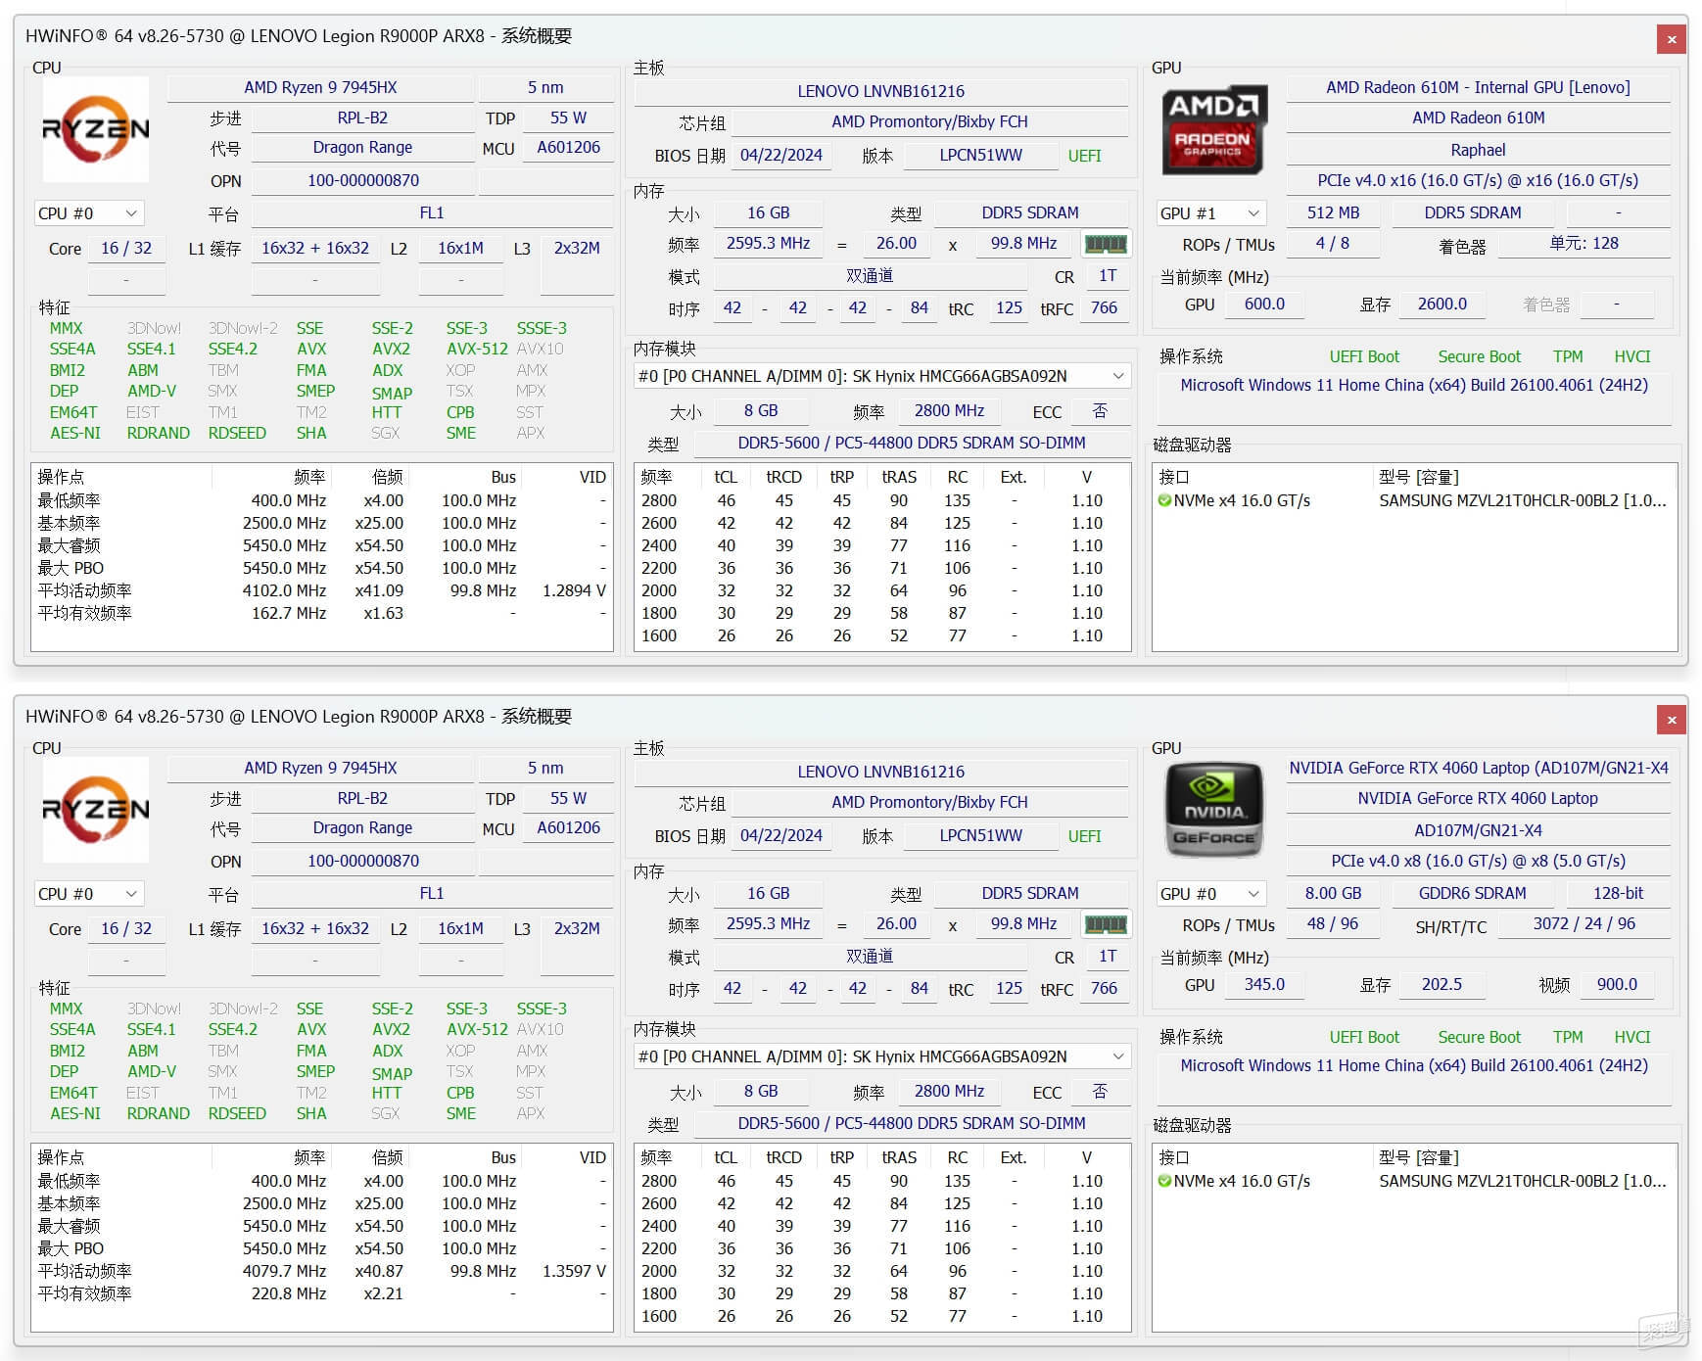1702x1361 pixels.
Task: Click the NVIDIA GeForce logo
Action: point(1213,811)
